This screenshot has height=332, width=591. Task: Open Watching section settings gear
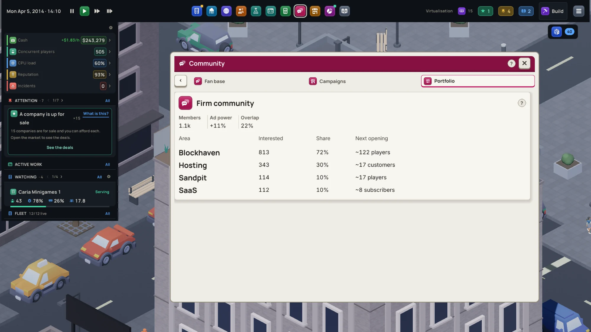109,177
